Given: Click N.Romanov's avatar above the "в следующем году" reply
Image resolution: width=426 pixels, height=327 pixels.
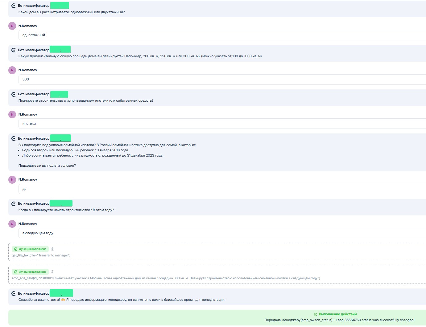Looking at the screenshot, I should pos(12,224).
